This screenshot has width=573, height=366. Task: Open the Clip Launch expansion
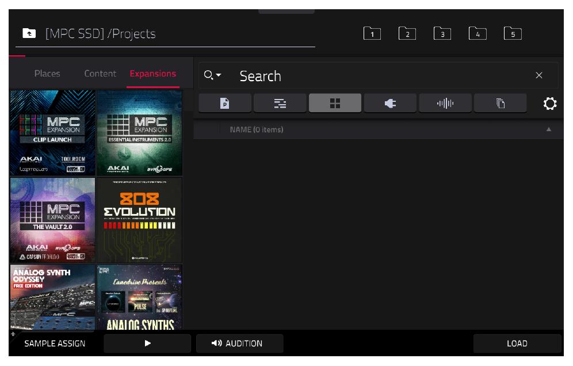coord(52,133)
